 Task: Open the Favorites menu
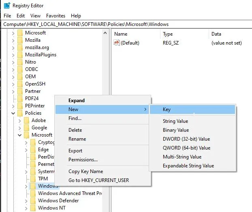point(56,16)
